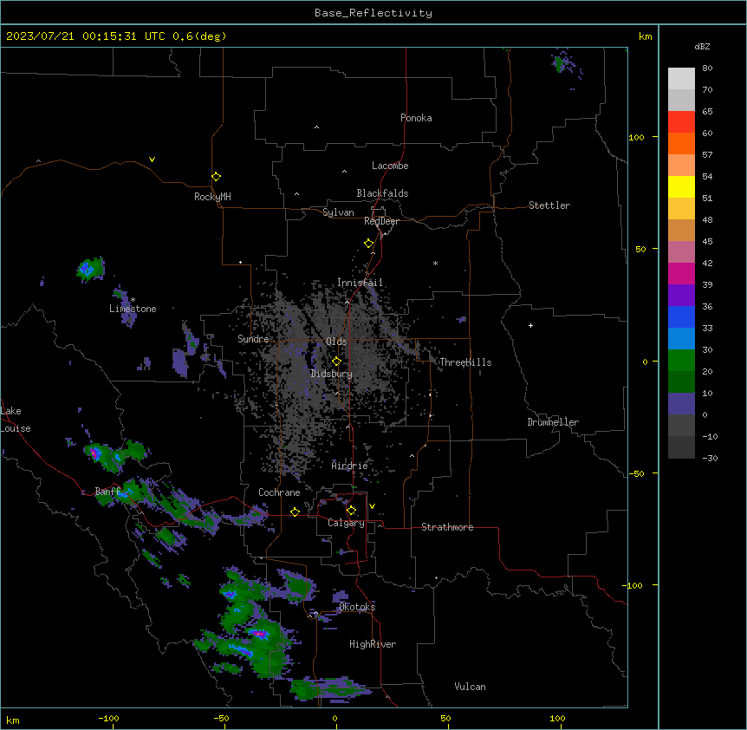Click the Vulcan town label
The width and height of the screenshot is (747, 730).
pos(470,687)
